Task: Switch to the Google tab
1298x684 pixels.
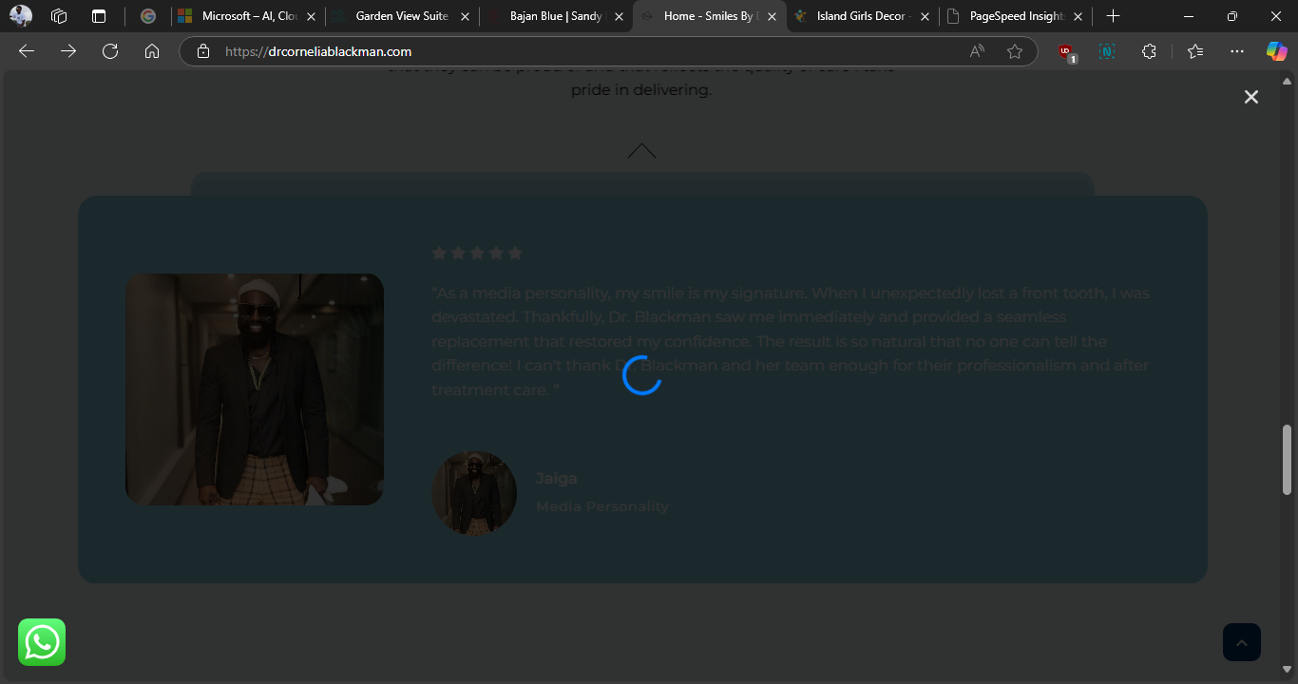Action: point(148,16)
